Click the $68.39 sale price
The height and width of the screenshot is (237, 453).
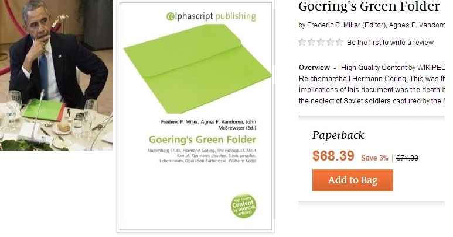pyautogui.click(x=333, y=156)
